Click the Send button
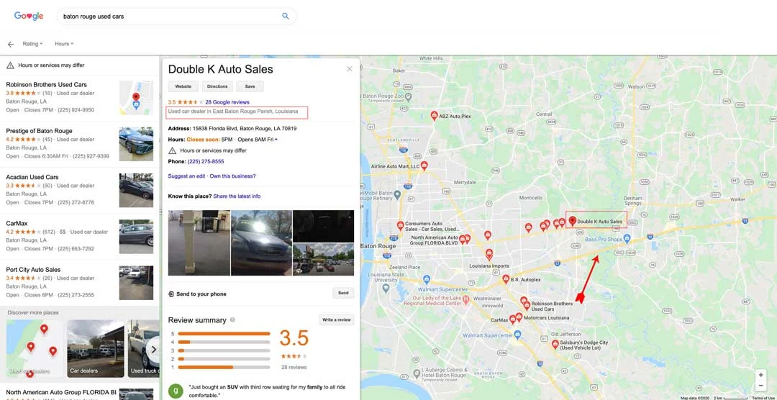The height and width of the screenshot is (400, 777). coord(343,293)
